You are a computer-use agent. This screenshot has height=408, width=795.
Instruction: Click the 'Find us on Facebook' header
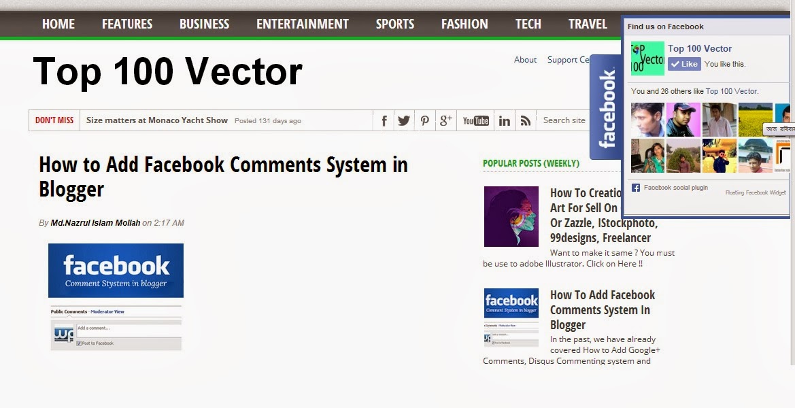click(666, 27)
